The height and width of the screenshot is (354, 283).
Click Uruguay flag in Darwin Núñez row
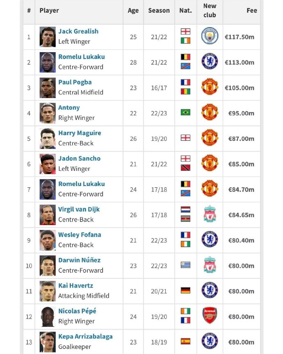tap(185, 265)
